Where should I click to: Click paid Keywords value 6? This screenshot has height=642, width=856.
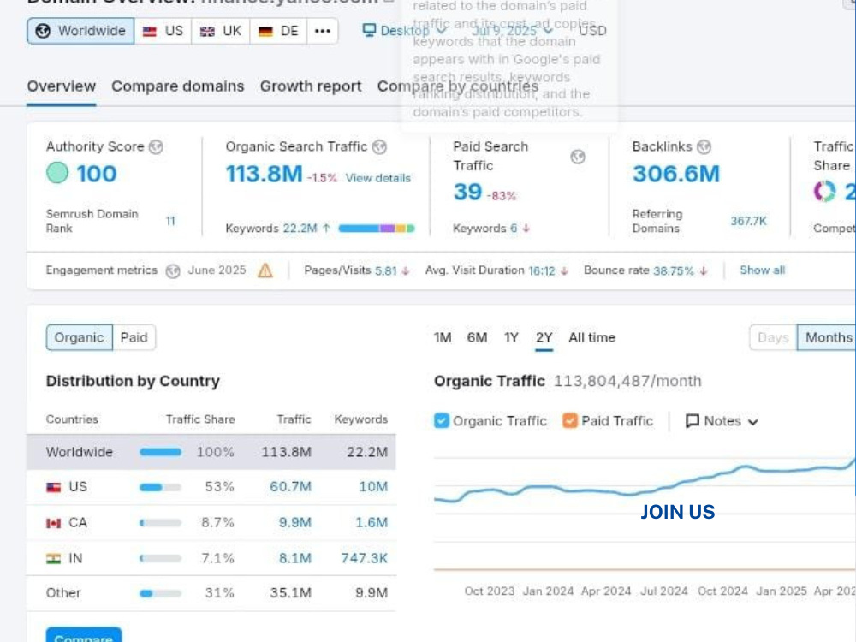pos(513,229)
